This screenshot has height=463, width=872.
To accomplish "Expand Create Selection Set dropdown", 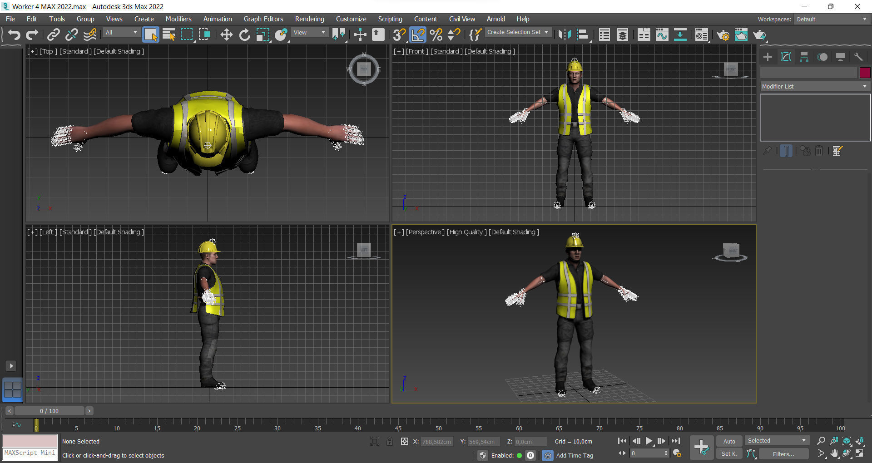I will (518, 32).
